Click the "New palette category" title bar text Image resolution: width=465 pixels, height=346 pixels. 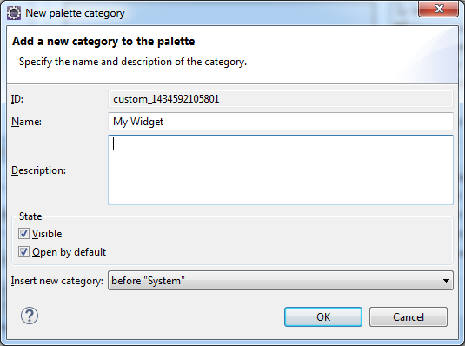tap(75, 13)
